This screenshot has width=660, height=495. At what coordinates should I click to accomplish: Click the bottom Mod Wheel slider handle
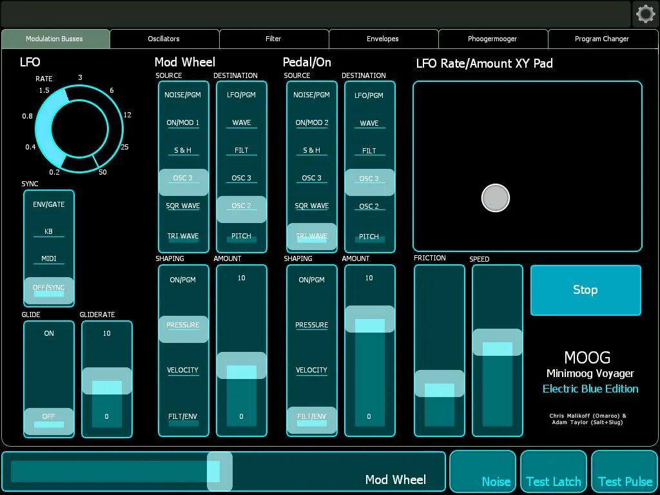point(219,471)
